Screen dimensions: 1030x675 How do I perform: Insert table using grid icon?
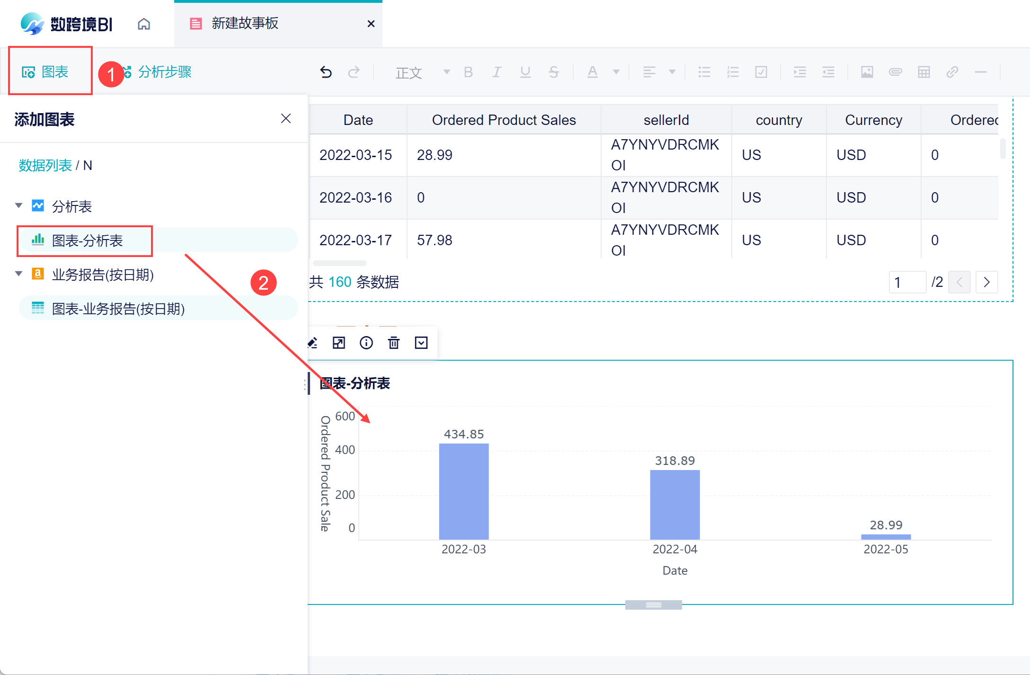click(x=923, y=72)
